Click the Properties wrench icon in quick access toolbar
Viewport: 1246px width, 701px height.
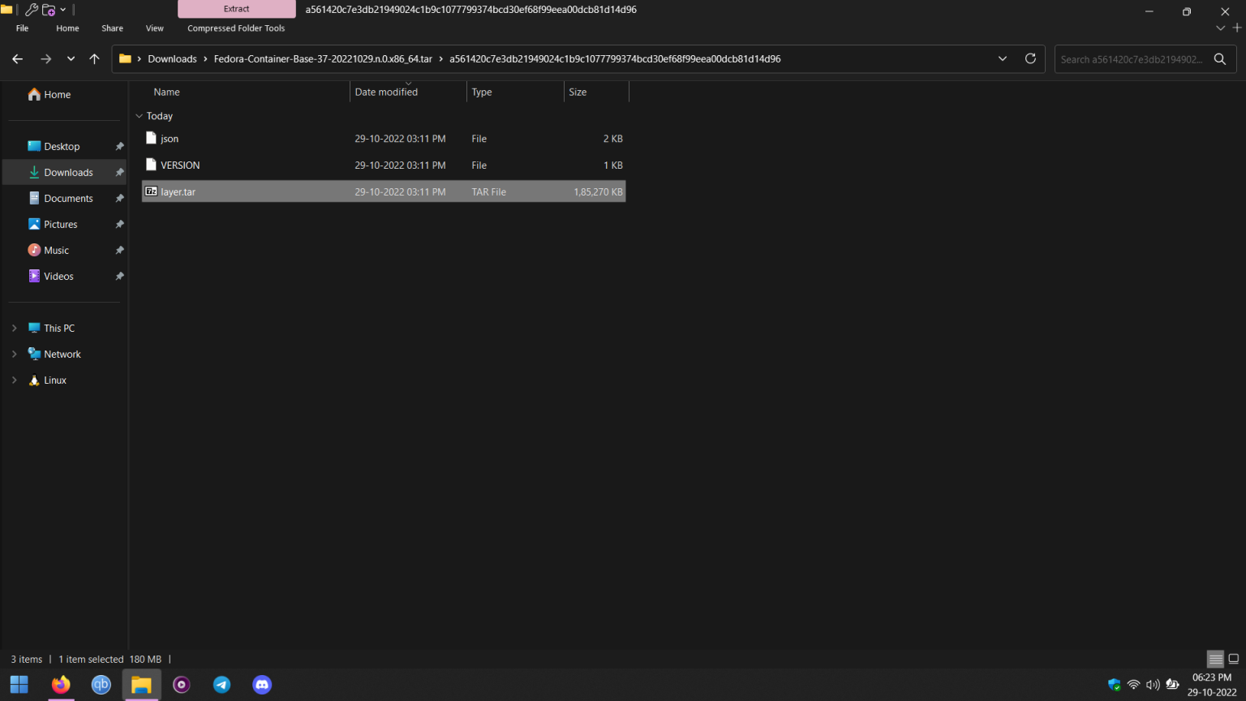click(x=32, y=9)
